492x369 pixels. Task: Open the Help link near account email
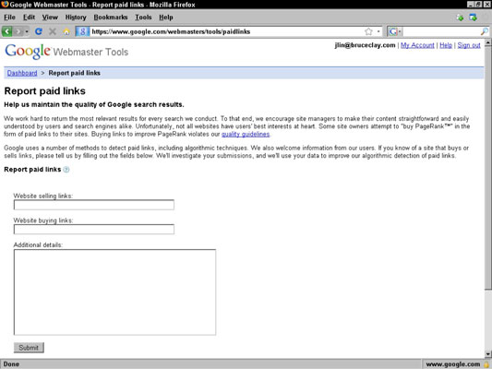tap(446, 45)
